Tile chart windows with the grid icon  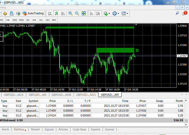83,13
